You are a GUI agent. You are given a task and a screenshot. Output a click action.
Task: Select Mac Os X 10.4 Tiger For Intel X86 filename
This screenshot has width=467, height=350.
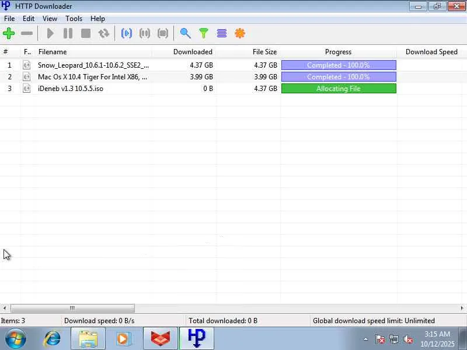pyautogui.click(x=92, y=77)
